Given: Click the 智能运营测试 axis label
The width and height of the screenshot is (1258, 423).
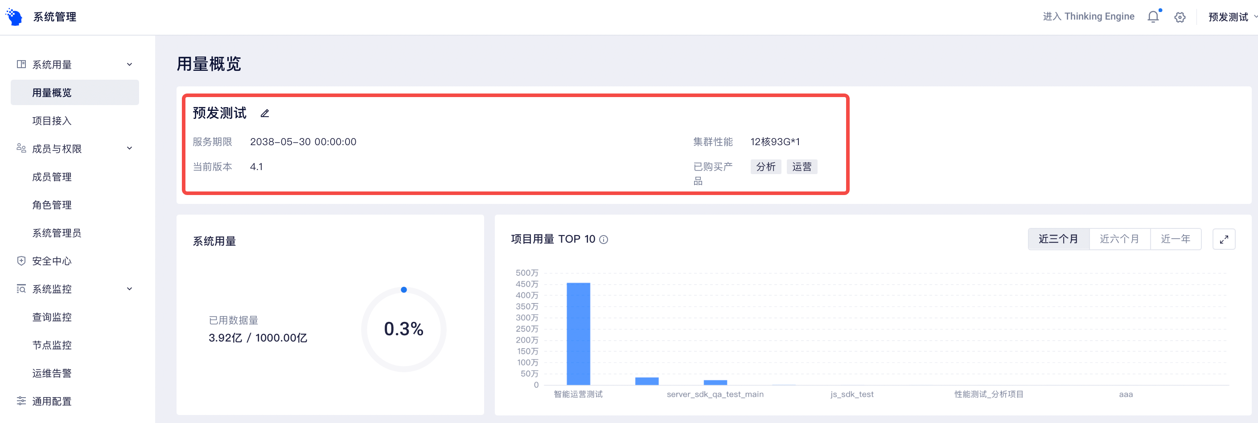Looking at the screenshot, I should click(578, 394).
